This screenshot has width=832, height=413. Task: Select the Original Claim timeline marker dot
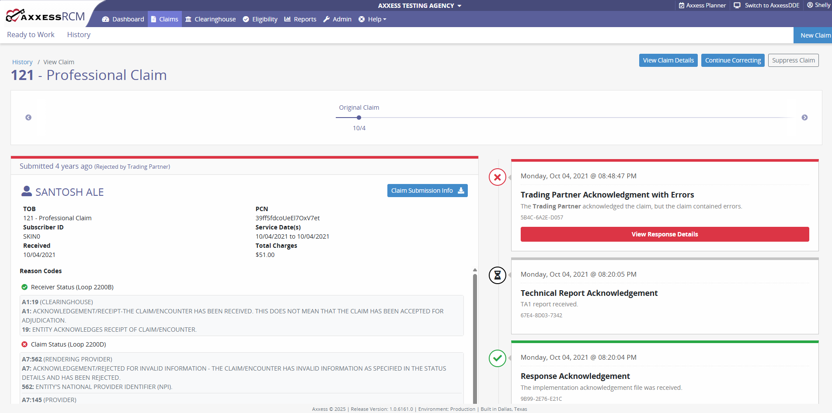click(x=359, y=118)
